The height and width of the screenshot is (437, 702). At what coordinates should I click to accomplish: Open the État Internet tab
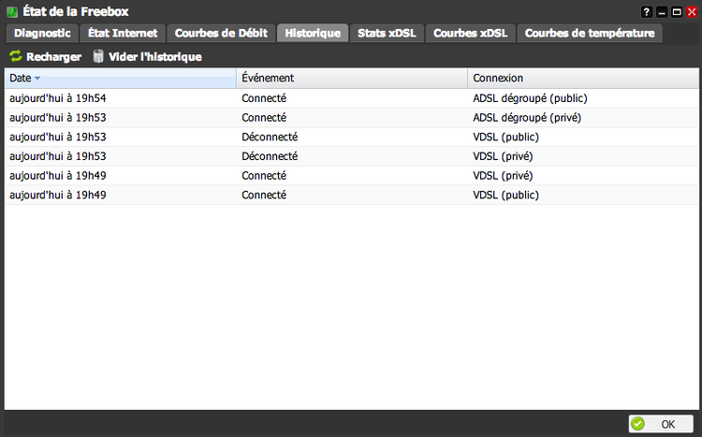point(123,33)
